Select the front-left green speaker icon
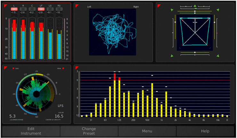237x138 pixels. tap(172, 10)
